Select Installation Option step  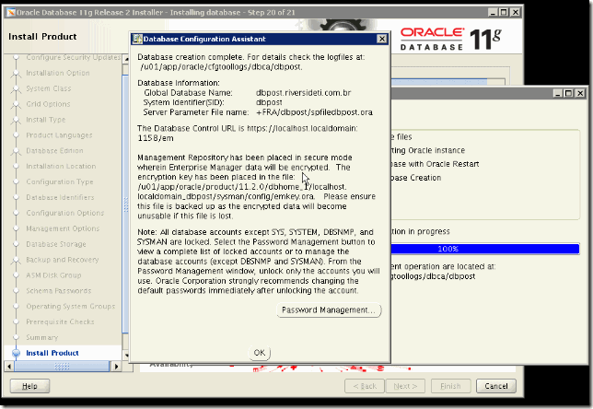click(58, 73)
